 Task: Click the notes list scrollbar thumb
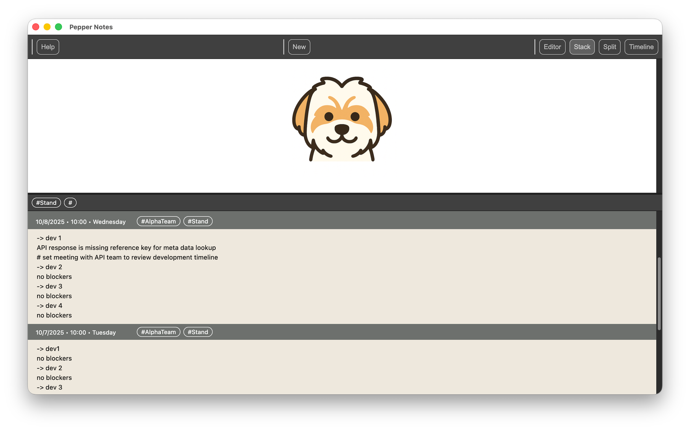point(659,294)
